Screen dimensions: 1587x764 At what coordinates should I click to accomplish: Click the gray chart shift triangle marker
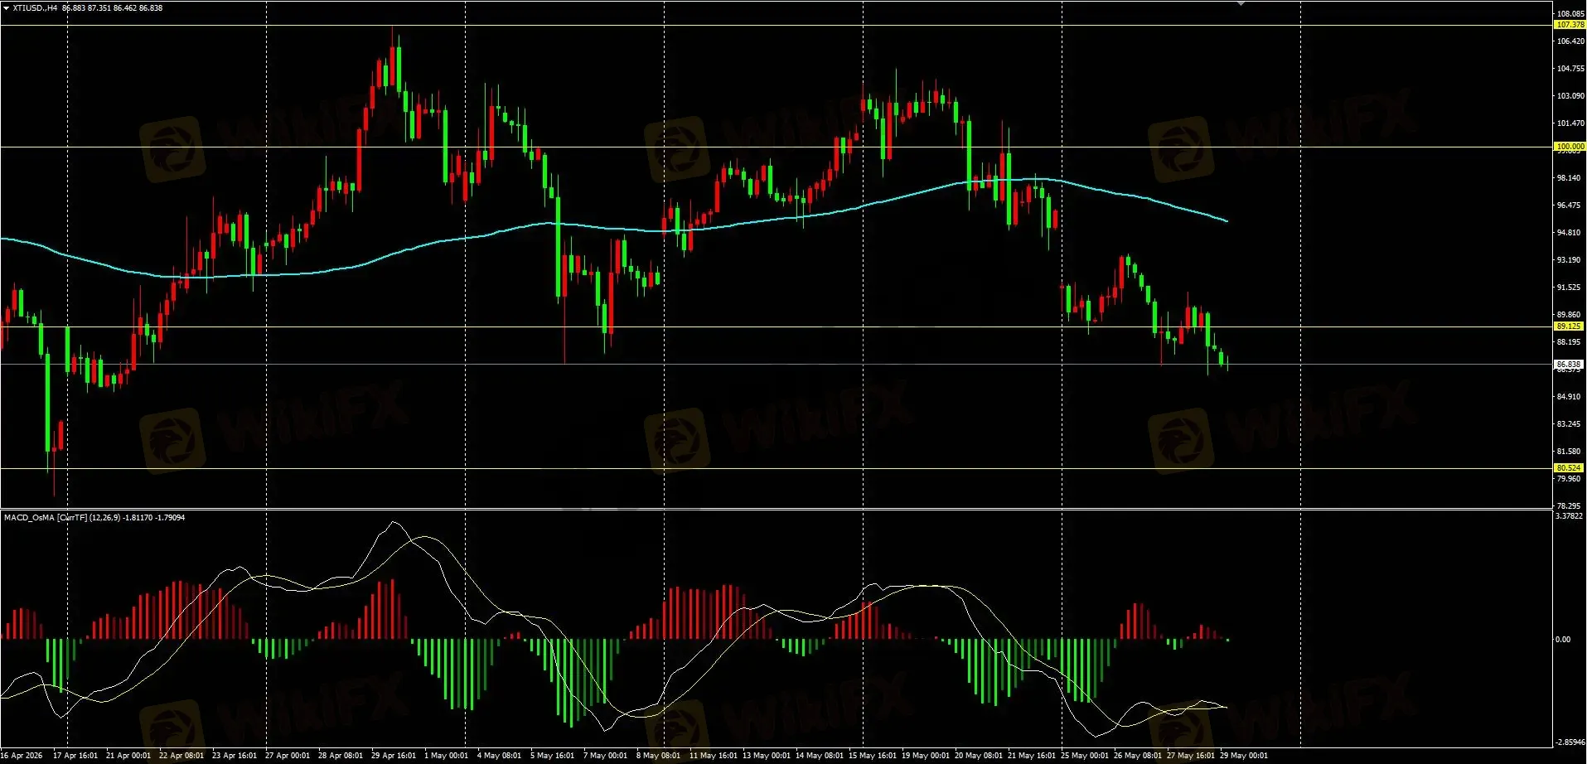1241,4
